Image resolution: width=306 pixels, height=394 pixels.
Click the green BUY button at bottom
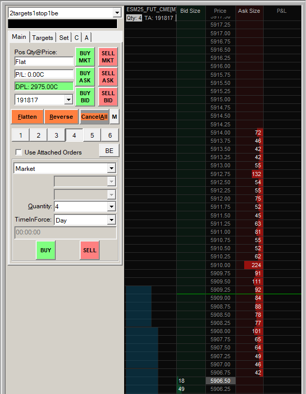45,250
